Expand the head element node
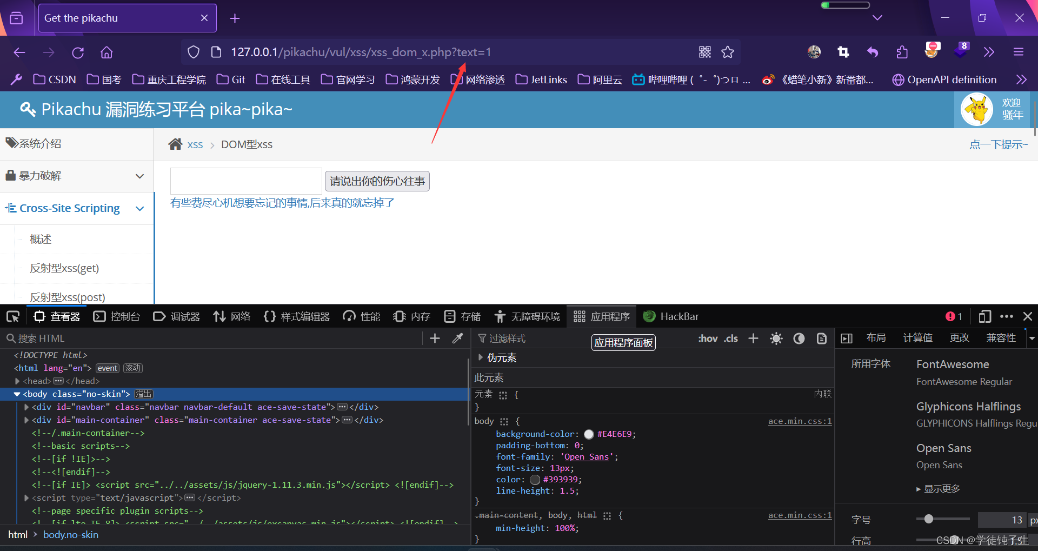This screenshot has height=551, width=1038. [17, 381]
